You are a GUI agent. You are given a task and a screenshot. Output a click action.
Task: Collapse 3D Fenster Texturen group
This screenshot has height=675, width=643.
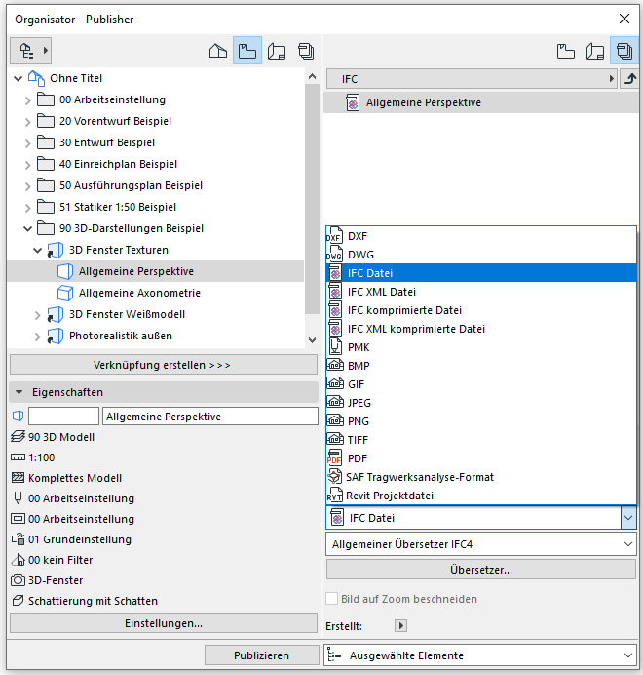point(37,250)
